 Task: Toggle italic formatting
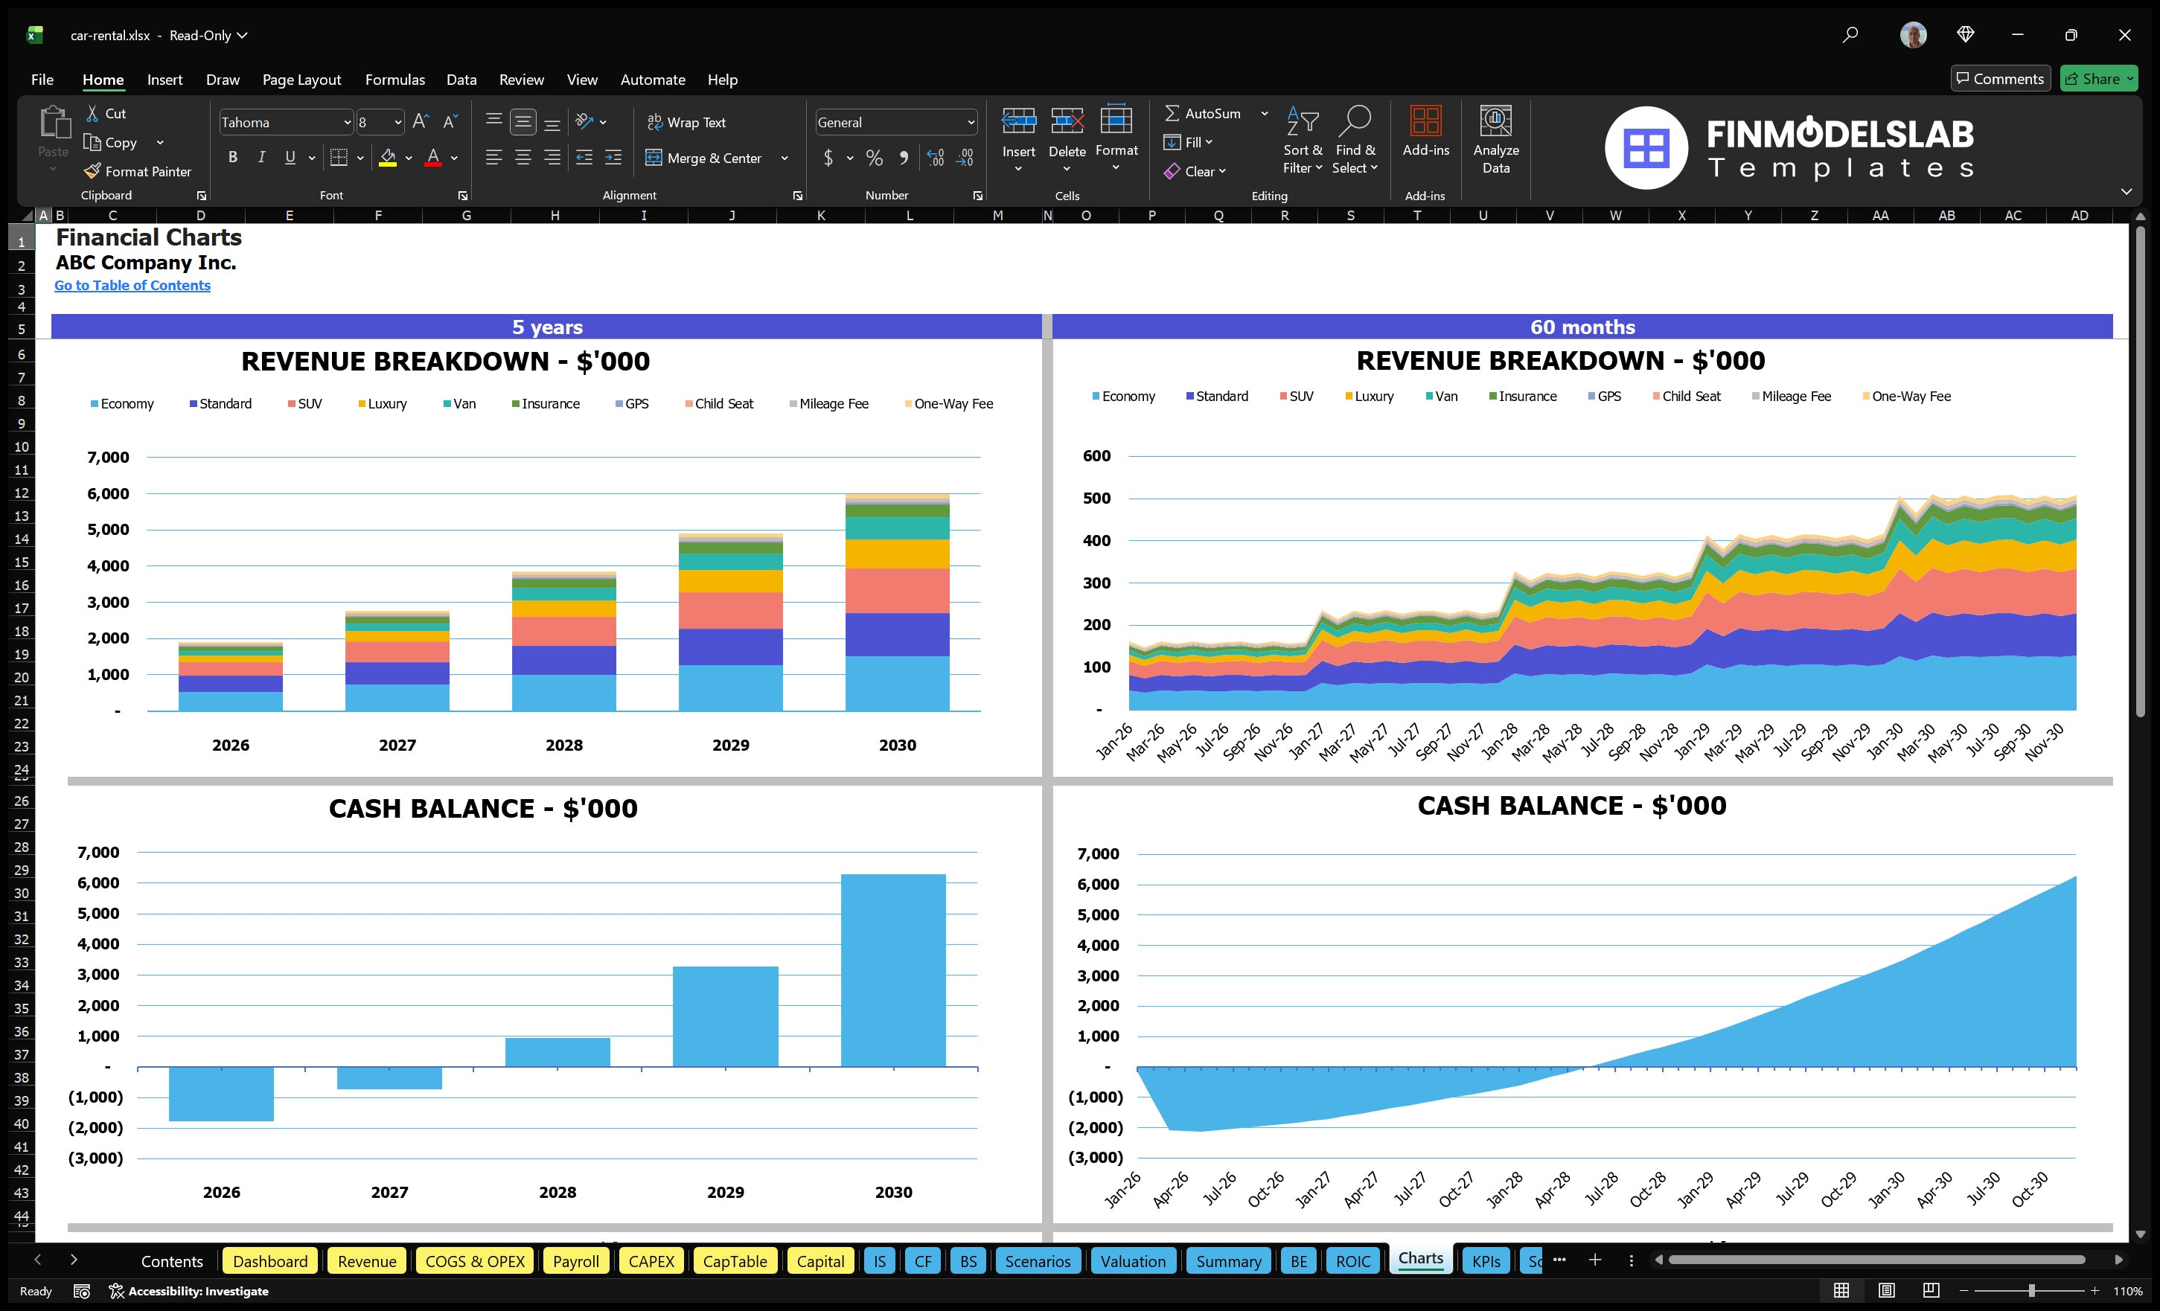(261, 158)
